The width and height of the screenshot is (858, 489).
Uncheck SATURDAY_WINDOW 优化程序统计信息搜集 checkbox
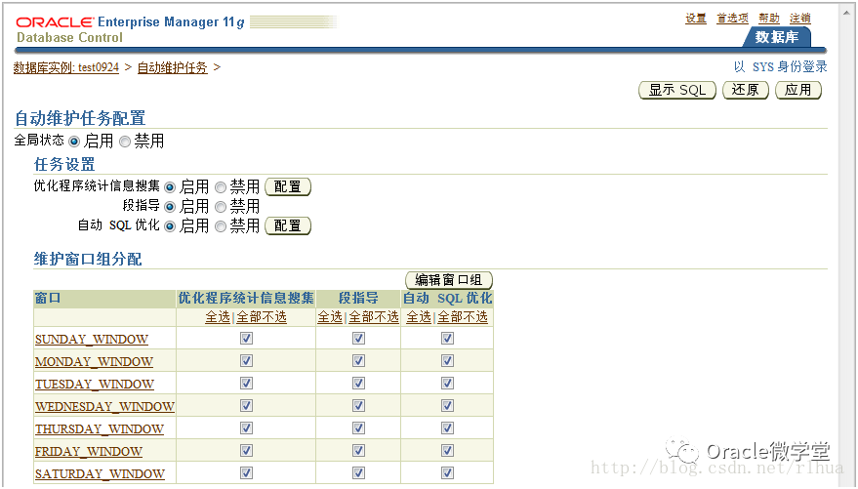coord(246,473)
